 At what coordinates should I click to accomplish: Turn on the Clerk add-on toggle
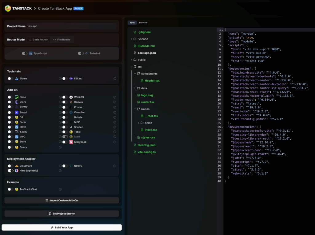[10, 102]
